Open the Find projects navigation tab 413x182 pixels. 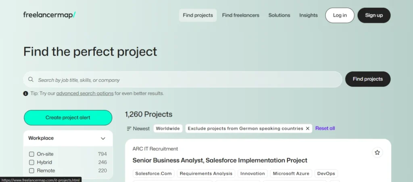[198, 15]
